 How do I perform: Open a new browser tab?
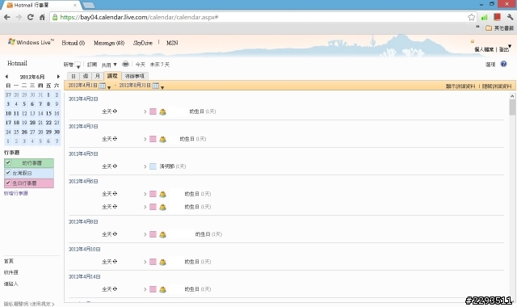point(88,5)
